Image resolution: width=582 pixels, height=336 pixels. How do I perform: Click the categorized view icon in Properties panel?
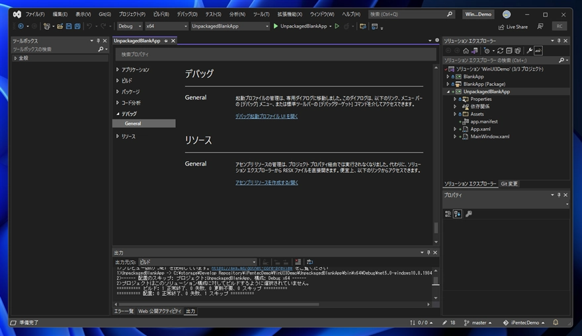click(x=448, y=214)
